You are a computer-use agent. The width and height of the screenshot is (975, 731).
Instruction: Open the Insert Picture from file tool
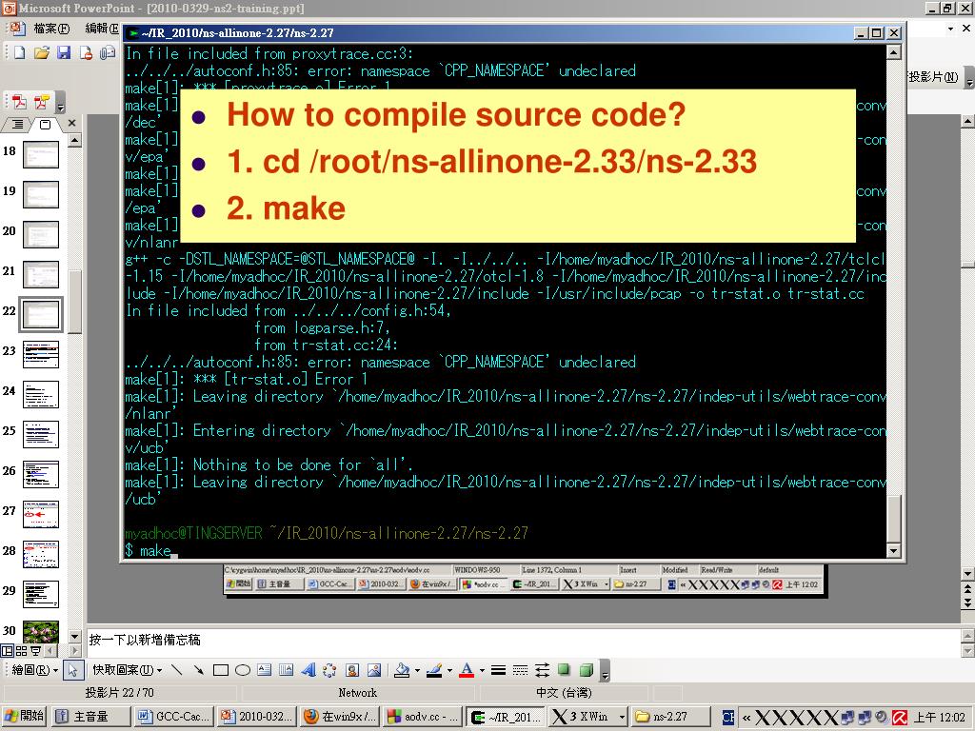[373, 669]
